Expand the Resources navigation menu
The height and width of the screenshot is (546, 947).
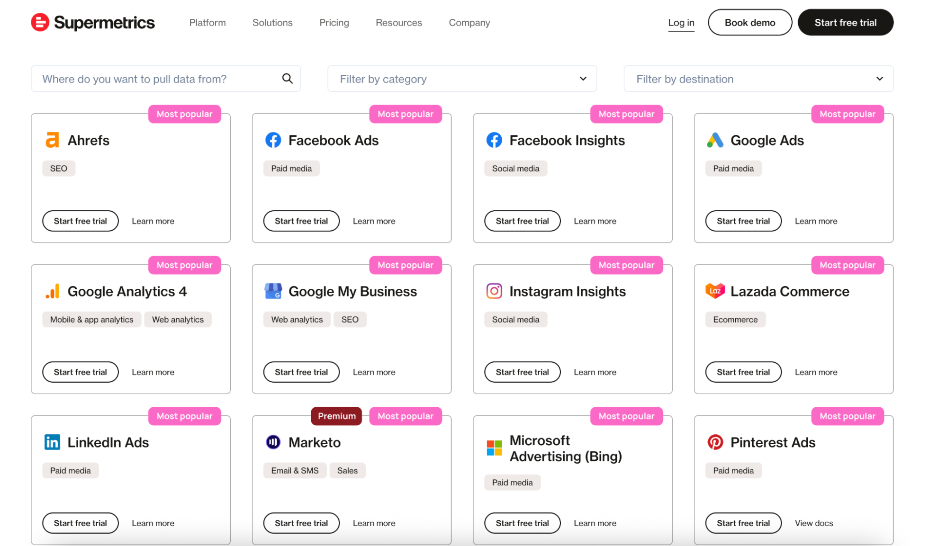[398, 22]
